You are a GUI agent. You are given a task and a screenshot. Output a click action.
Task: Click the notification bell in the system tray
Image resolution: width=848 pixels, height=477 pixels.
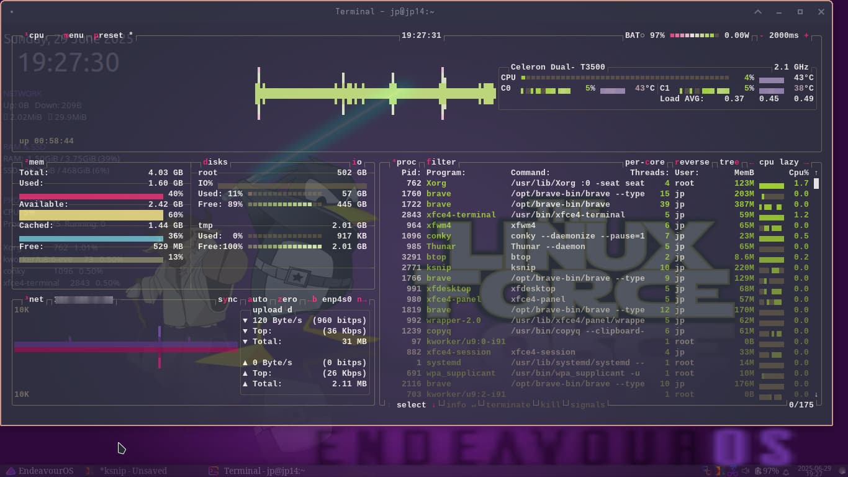point(787,471)
